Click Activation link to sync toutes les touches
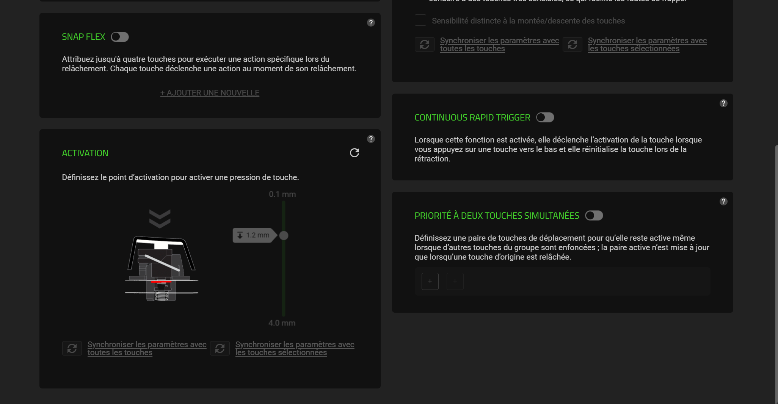 147,348
